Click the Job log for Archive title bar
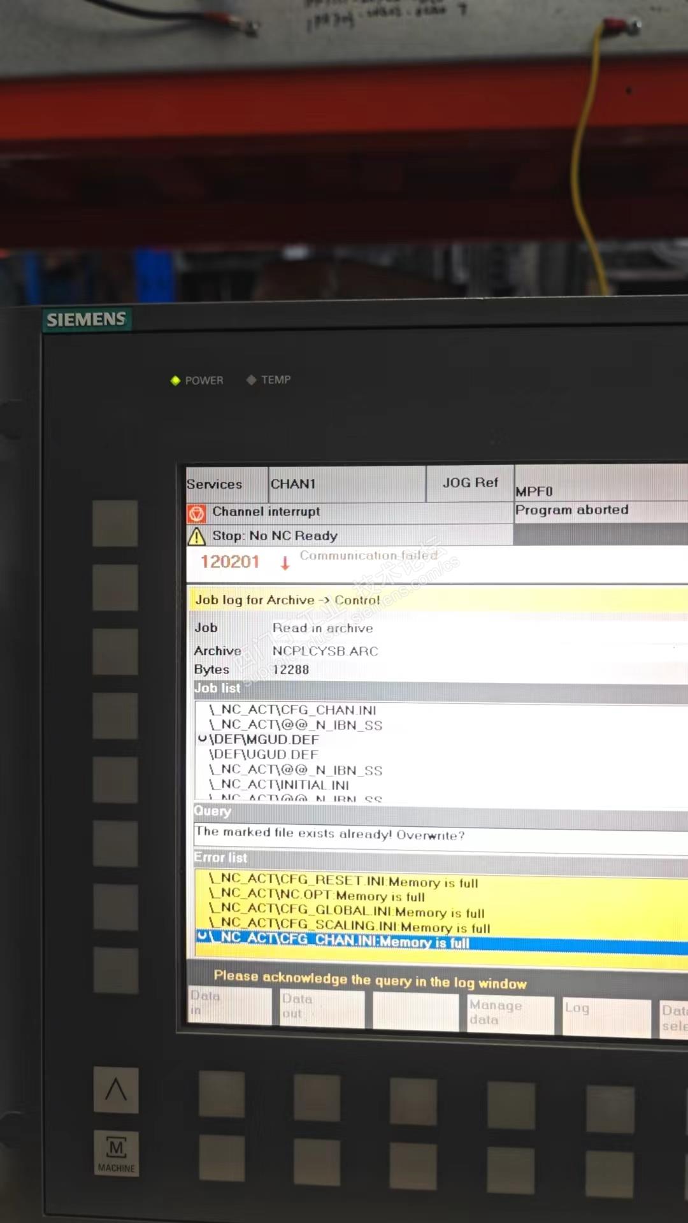688x1223 pixels. 438,600
